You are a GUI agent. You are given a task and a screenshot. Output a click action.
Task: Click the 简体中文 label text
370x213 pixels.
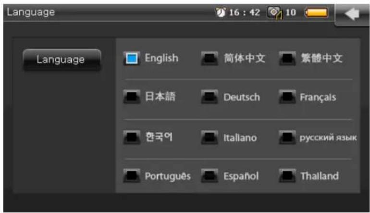[x=245, y=58]
